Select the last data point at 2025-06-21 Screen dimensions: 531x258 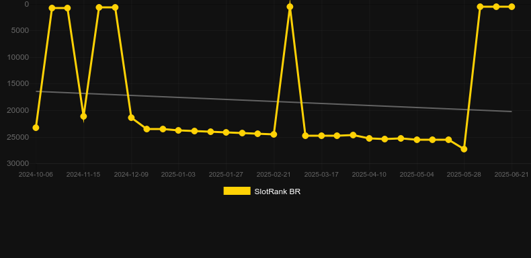click(512, 7)
